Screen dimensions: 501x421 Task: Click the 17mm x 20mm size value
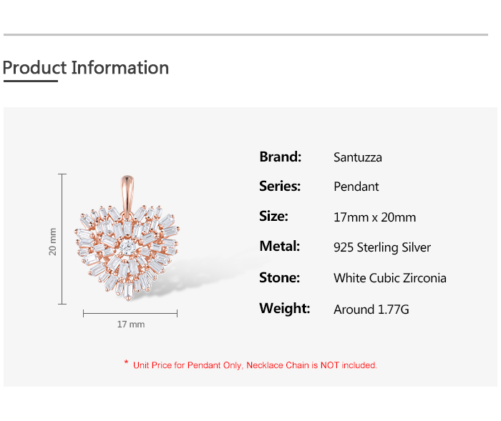[374, 217]
